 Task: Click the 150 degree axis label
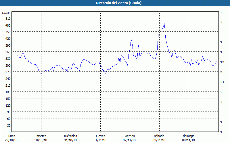[8, 99]
